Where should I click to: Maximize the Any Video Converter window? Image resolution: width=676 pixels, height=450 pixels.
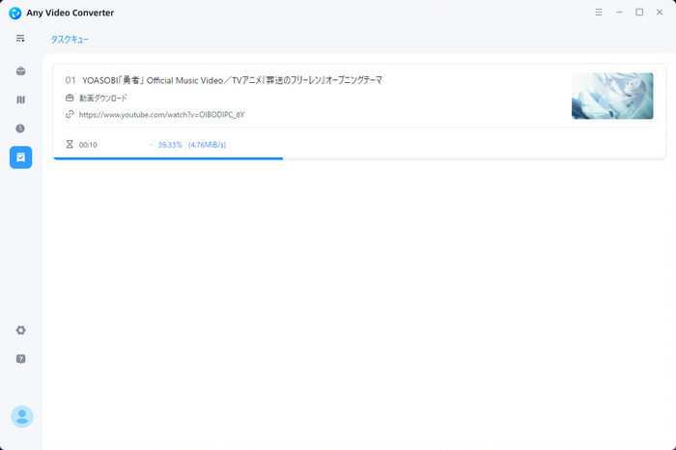(639, 12)
